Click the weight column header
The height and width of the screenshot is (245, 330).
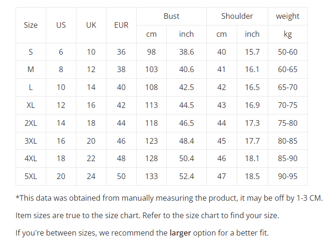288,16
